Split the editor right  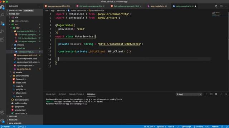coord(221,6)
